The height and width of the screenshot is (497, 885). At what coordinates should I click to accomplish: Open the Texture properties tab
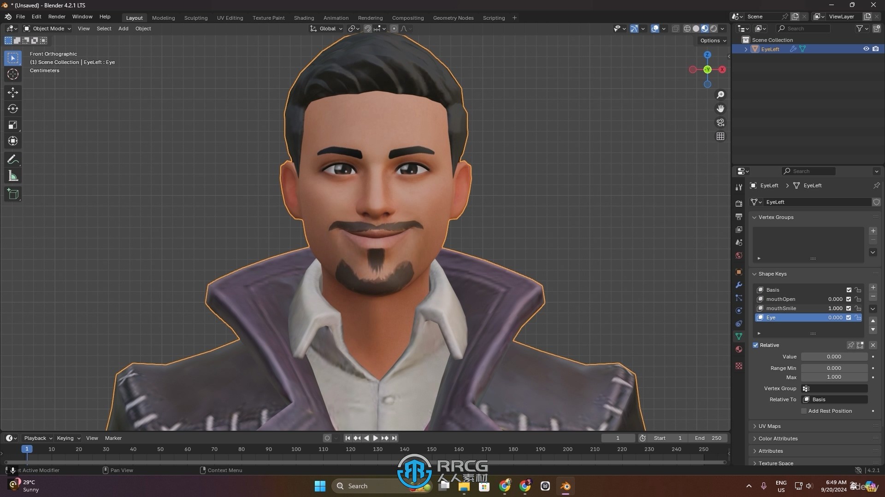pyautogui.click(x=739, y=366)
